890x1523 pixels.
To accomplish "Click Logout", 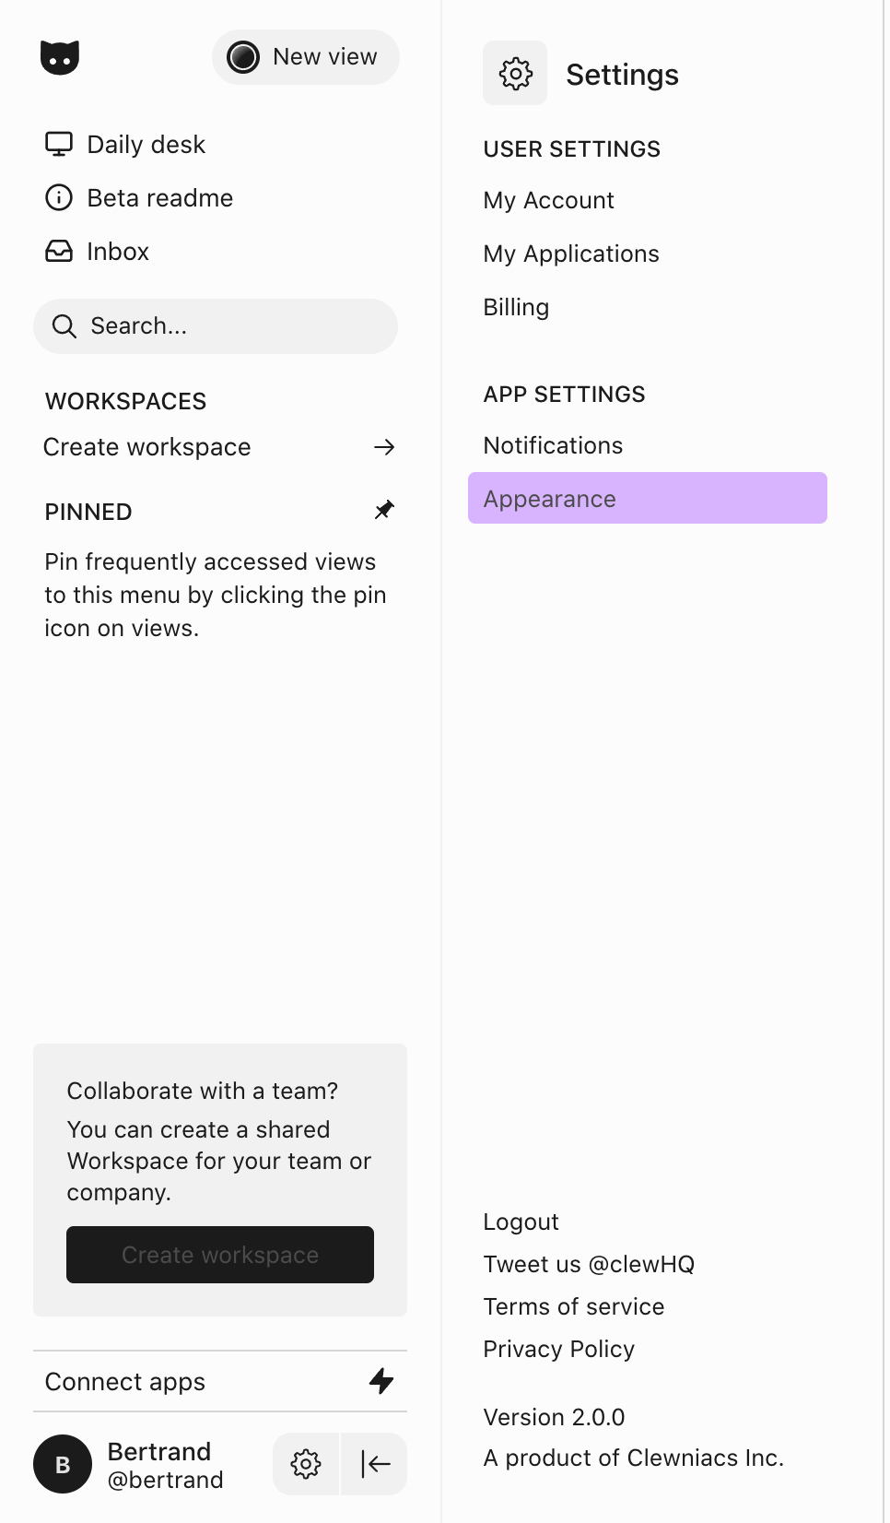I will point(521,1221).
